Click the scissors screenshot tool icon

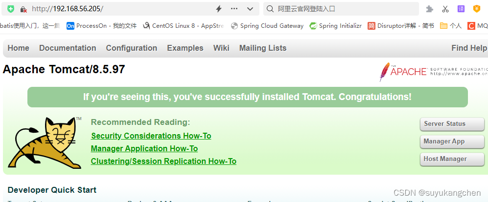tap(445, 9)
